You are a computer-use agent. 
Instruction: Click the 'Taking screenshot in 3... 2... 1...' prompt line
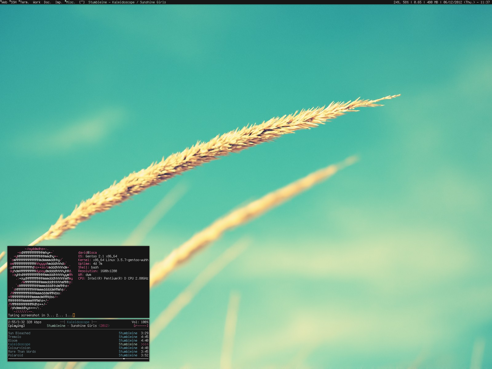(x=40, y=315)
